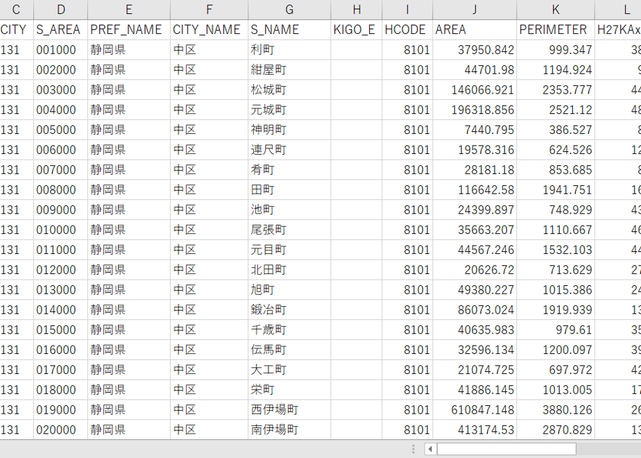The width and height of the screenshot is (641, 458).
Task: Click PERIMETER value 999.347
Action: tap(556, 49)
